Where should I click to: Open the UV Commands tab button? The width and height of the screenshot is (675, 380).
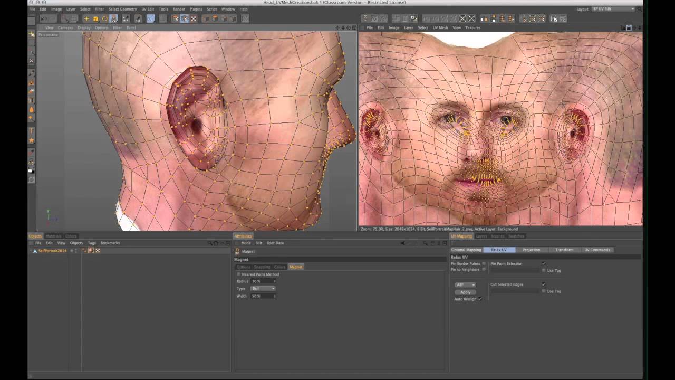click(597, 250)
